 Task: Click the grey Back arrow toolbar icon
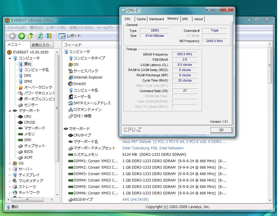[x=12, y=36]
